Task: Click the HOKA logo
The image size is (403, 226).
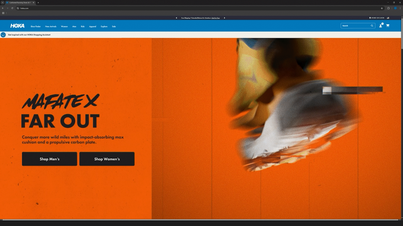Action: pyautogui.click(x=18, y=26)
